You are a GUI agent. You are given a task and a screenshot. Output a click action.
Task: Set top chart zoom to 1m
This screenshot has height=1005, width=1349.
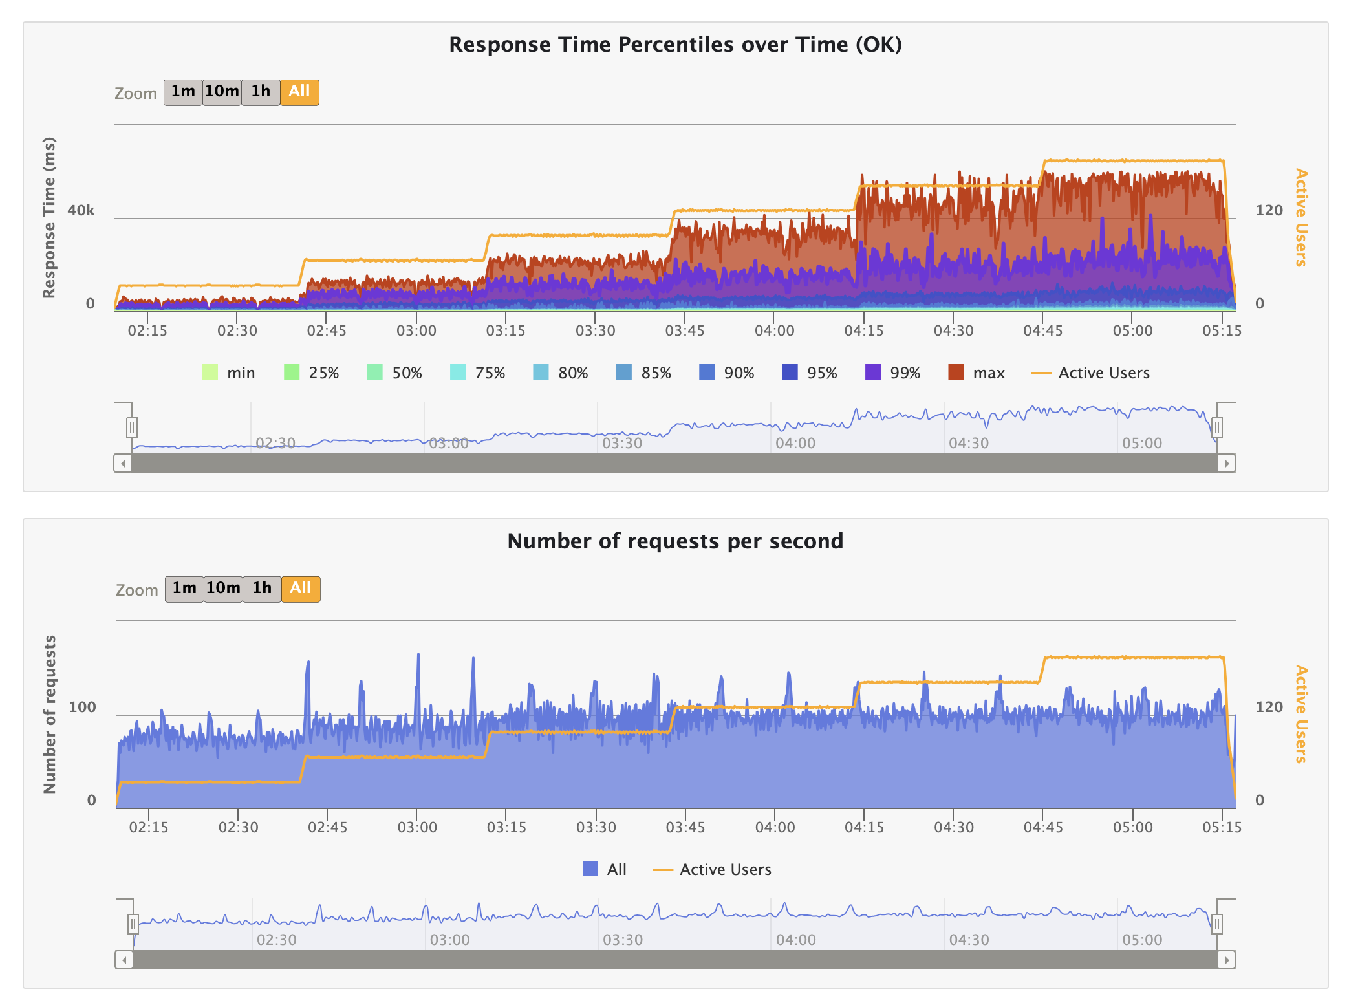point(183,92)
